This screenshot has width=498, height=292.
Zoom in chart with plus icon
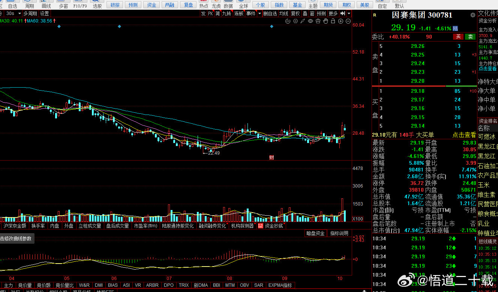point(340,21)
